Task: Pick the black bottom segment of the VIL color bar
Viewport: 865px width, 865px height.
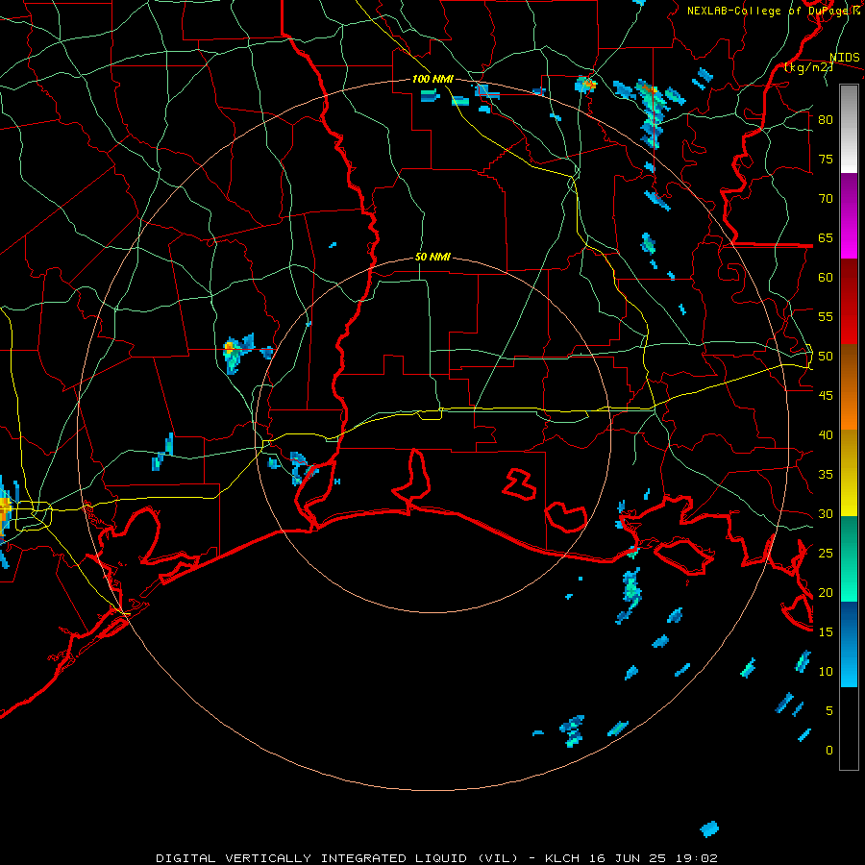Action: click(849, 729)
